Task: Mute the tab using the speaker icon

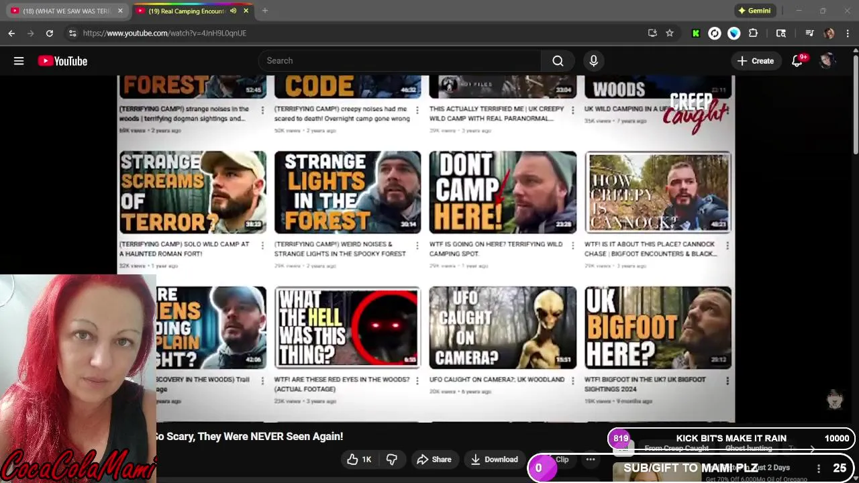Action: point(233,11)
